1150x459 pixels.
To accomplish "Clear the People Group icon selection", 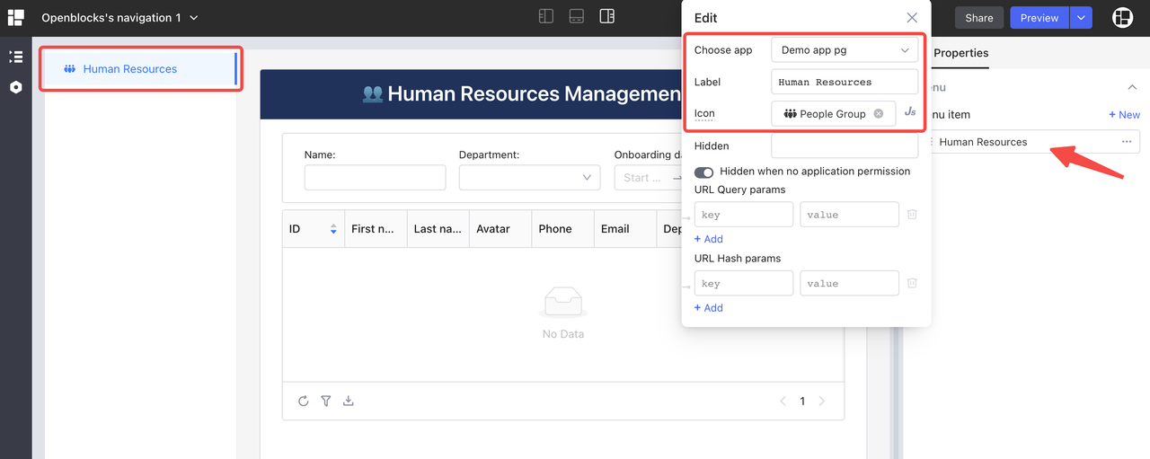I will pyautogui.click(x=879, y=114).
